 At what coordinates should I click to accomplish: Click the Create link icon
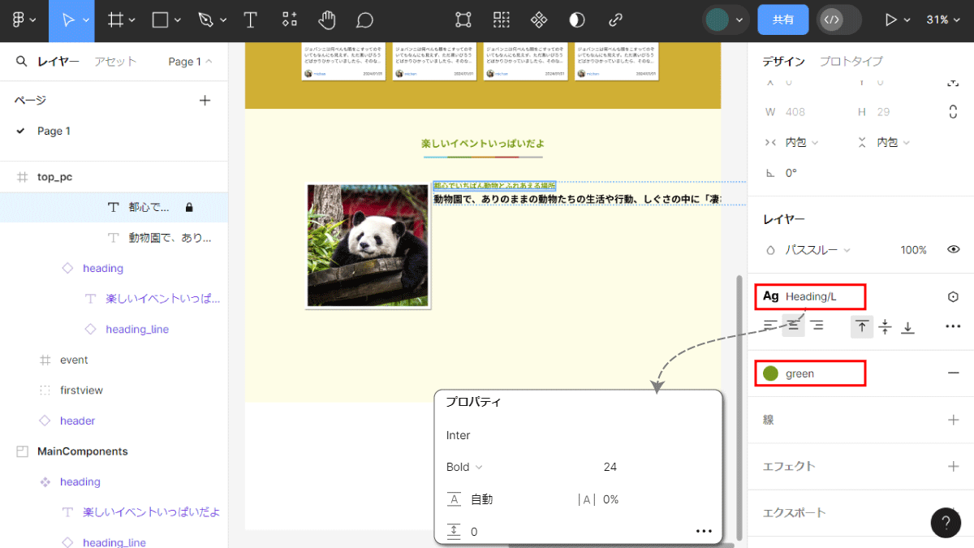pos(616,19)
